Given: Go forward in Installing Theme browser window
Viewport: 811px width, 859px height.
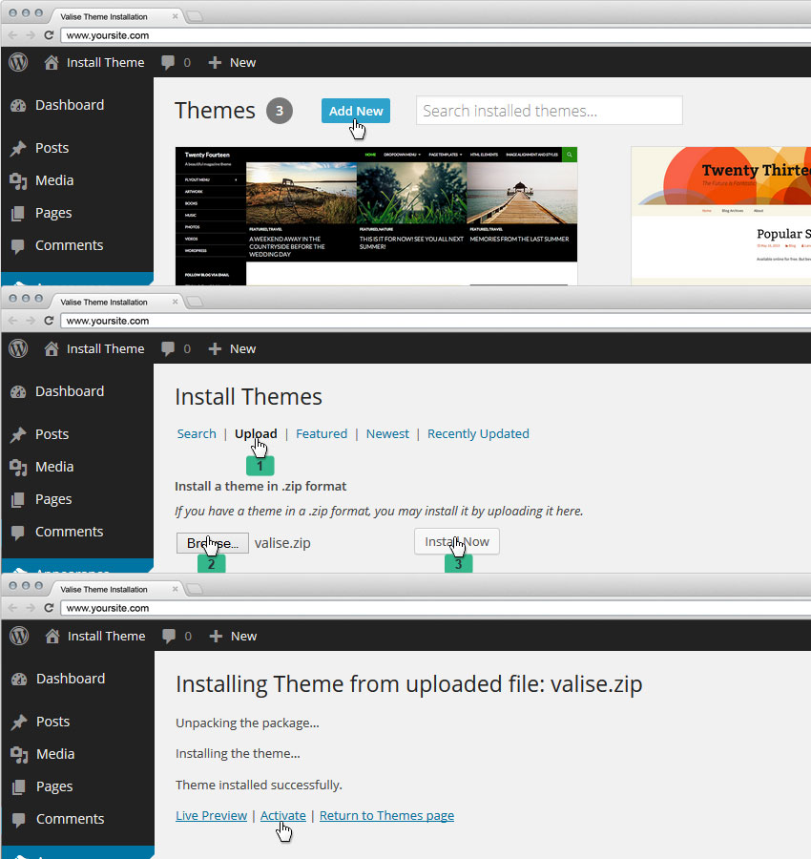Looking at the screenshot, I should point(31,608).
